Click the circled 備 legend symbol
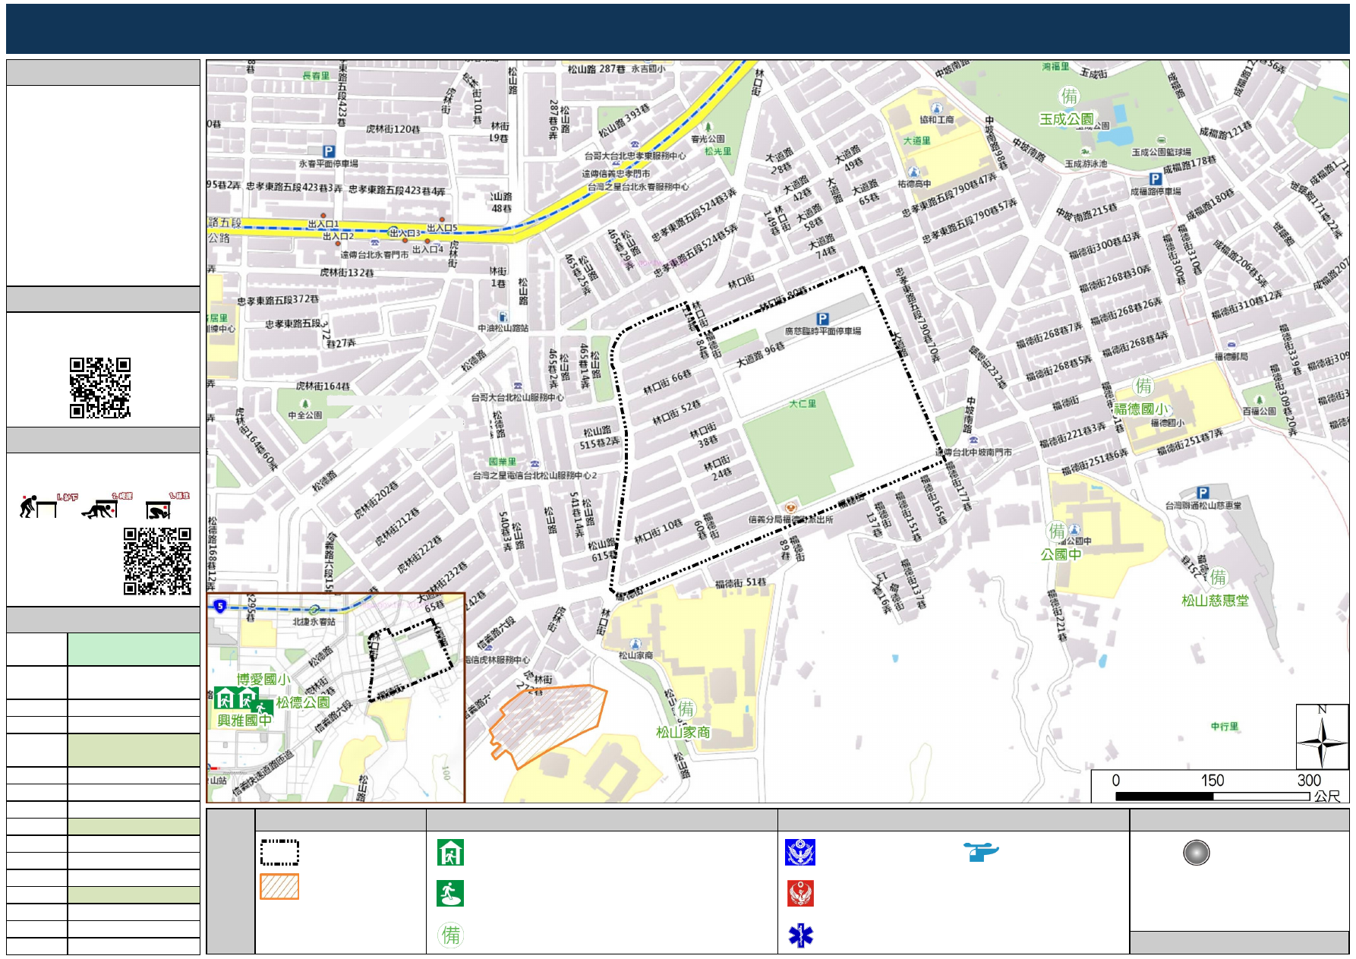 coord(451,935)
